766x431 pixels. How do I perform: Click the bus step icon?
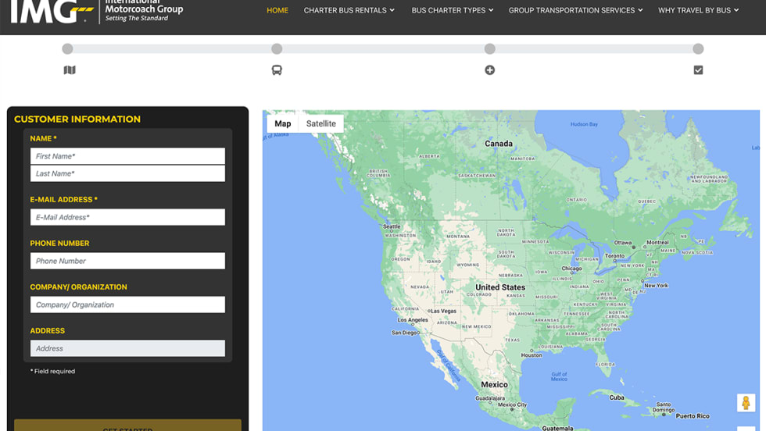coord(277,70)
